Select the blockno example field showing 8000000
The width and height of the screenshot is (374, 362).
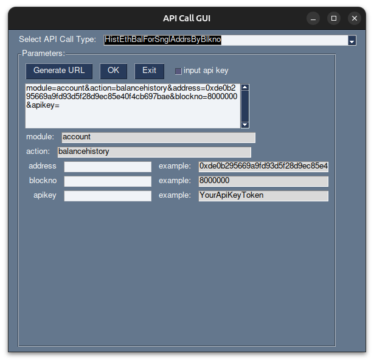click(x=263, y=181)
